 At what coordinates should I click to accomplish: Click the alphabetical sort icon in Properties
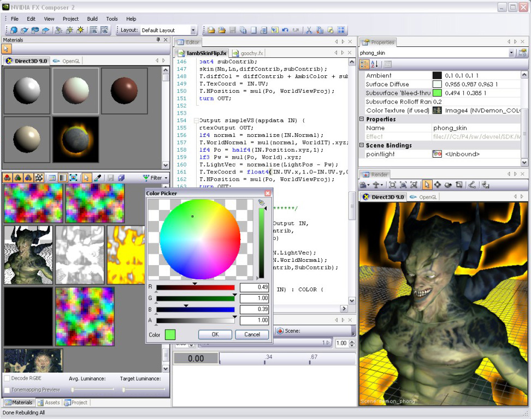pos(375,64)
